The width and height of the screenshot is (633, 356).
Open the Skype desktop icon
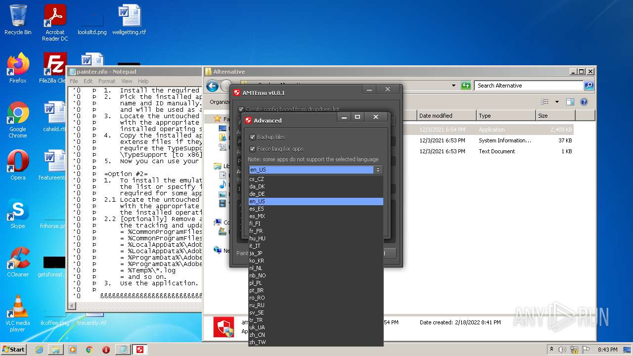(x=18, y=214)
